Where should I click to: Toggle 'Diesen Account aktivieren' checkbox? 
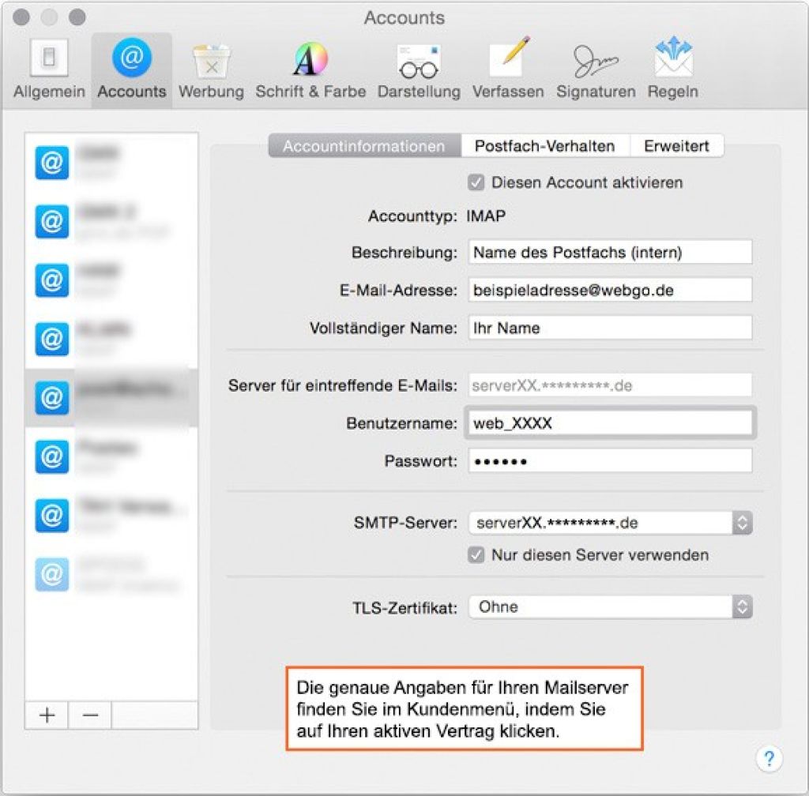tap(476, 183)
